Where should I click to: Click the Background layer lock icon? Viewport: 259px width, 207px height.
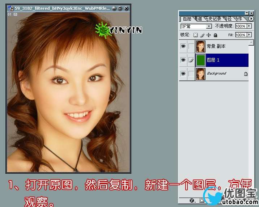246,74
